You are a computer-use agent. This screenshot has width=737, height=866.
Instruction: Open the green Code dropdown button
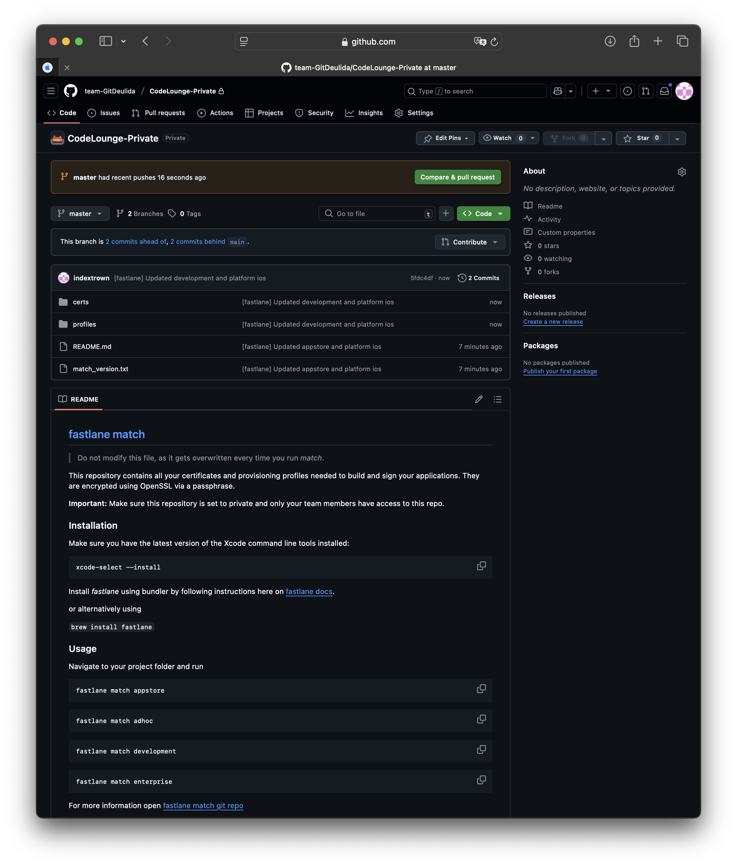[x=483, y=213]
